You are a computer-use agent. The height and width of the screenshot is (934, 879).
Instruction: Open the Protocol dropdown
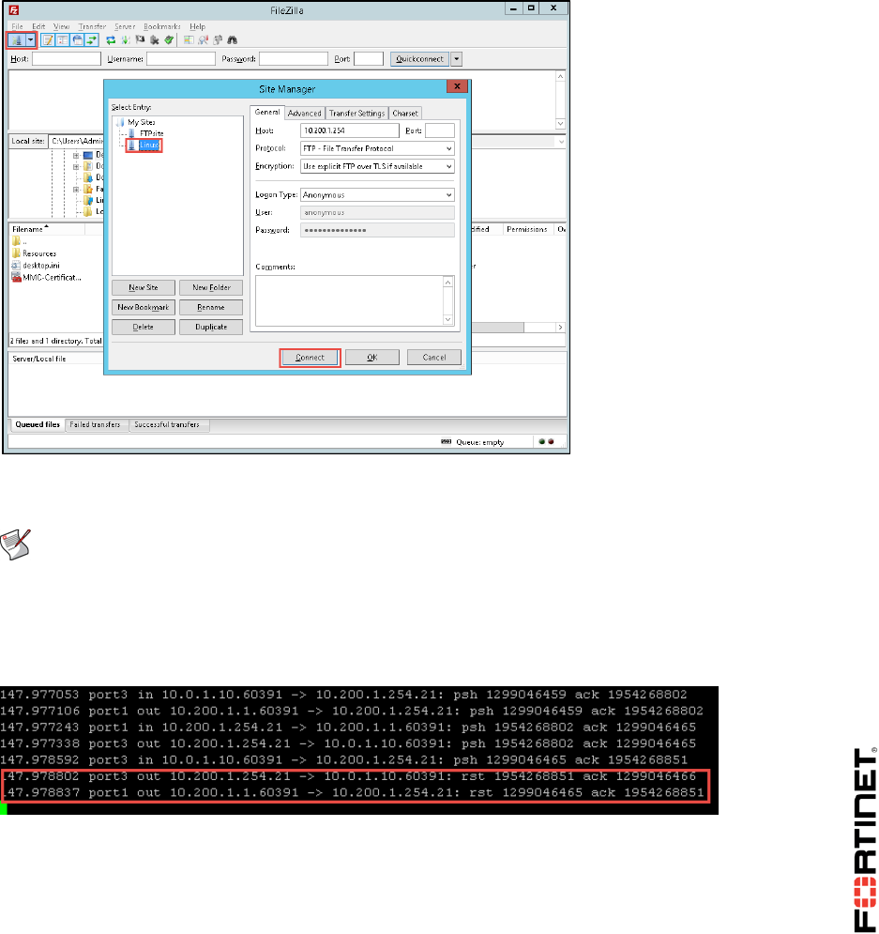click(377, 148)
